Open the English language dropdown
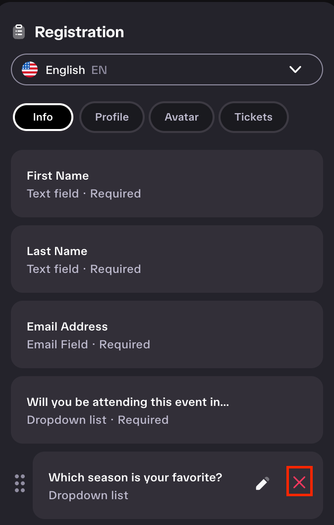 click(167, 69)
